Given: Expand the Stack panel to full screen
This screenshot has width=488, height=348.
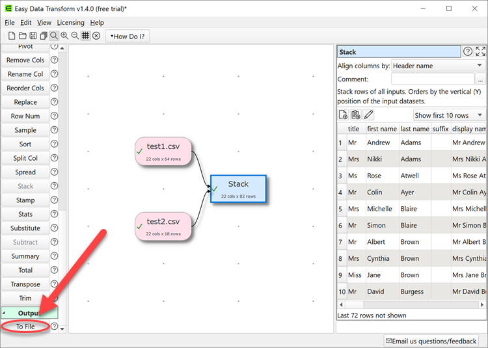Looking at the screenshot, I should coord(481,52).
